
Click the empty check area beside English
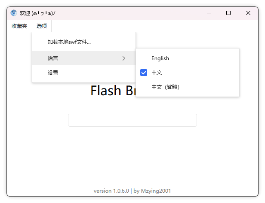coord(144,58)
